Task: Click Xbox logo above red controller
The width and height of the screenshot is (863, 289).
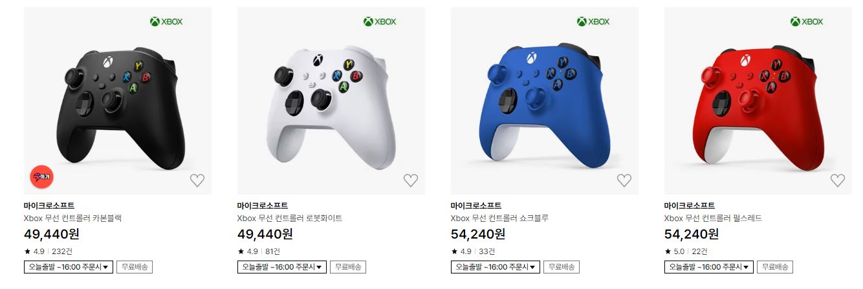Action: point(807,21)
